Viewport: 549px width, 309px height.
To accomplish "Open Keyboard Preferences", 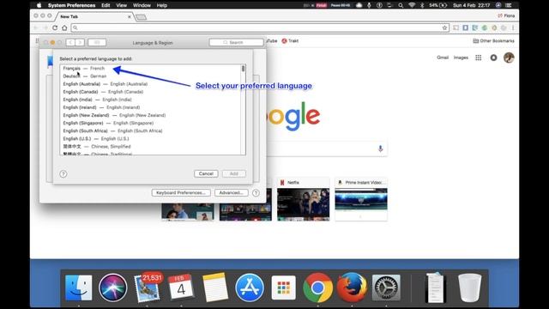I will pyautogui.click(x=181, y=192).
